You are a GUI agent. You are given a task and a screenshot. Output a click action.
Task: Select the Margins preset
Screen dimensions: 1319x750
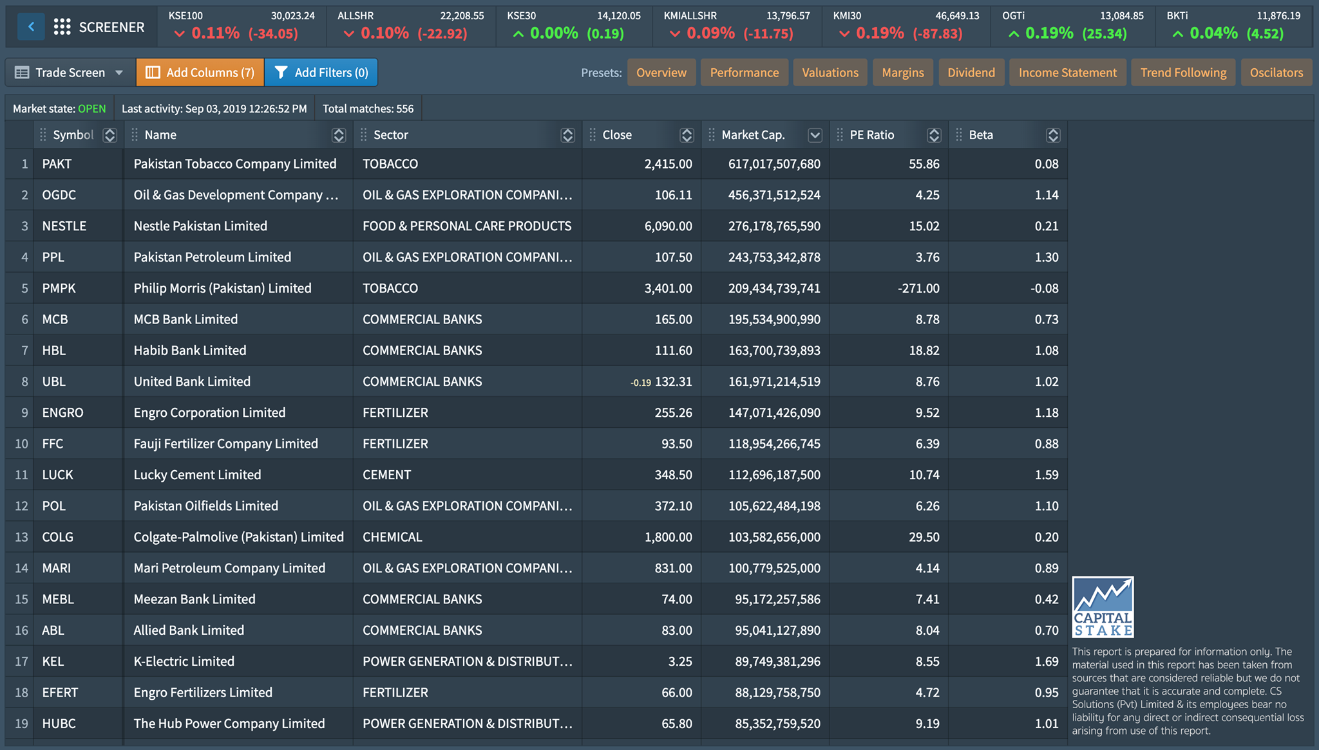click(x=903, y=73)
